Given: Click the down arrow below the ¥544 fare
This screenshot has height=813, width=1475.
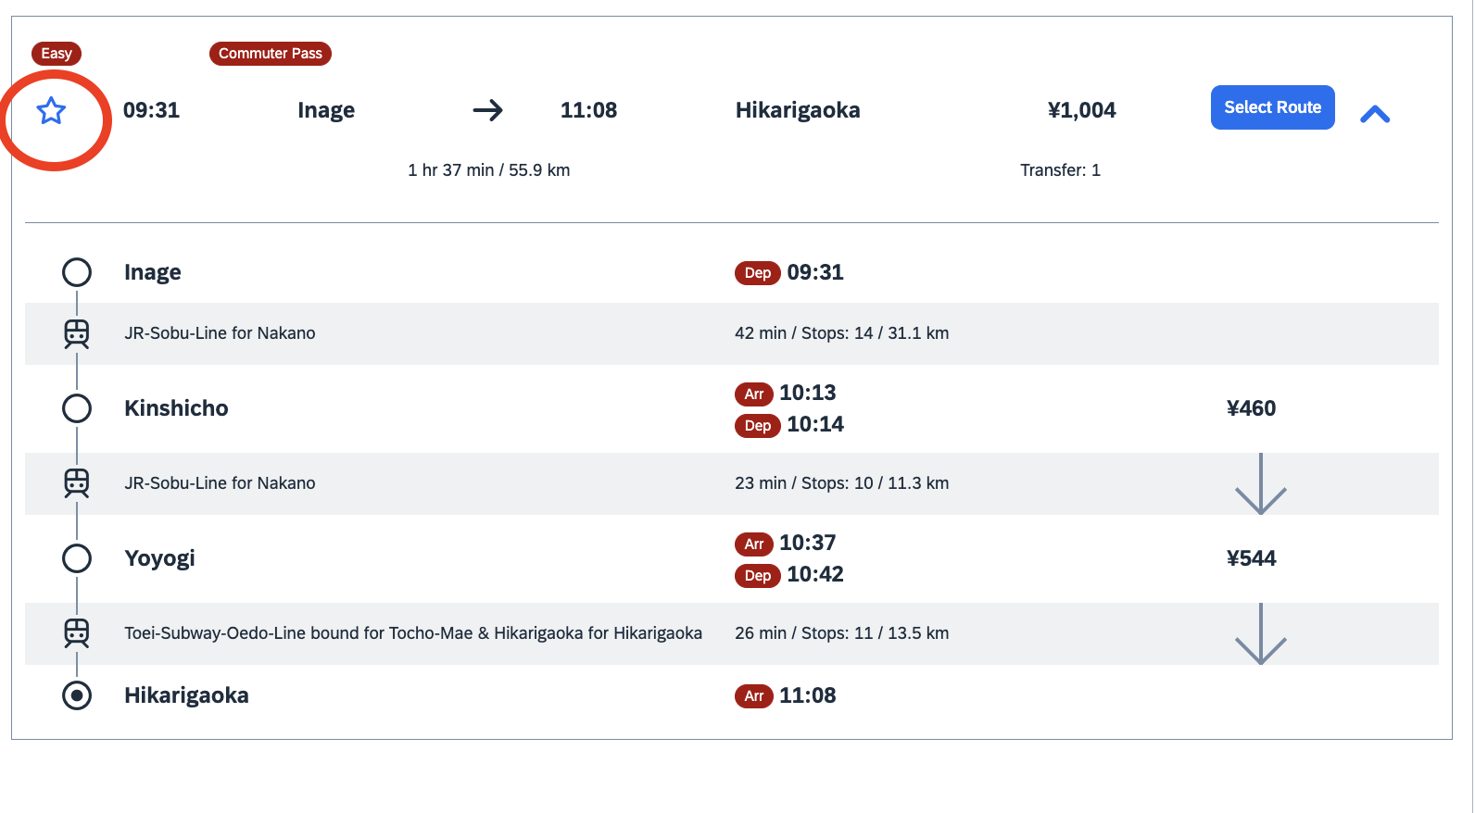Looking at the screenshot, I should 1260,633.
